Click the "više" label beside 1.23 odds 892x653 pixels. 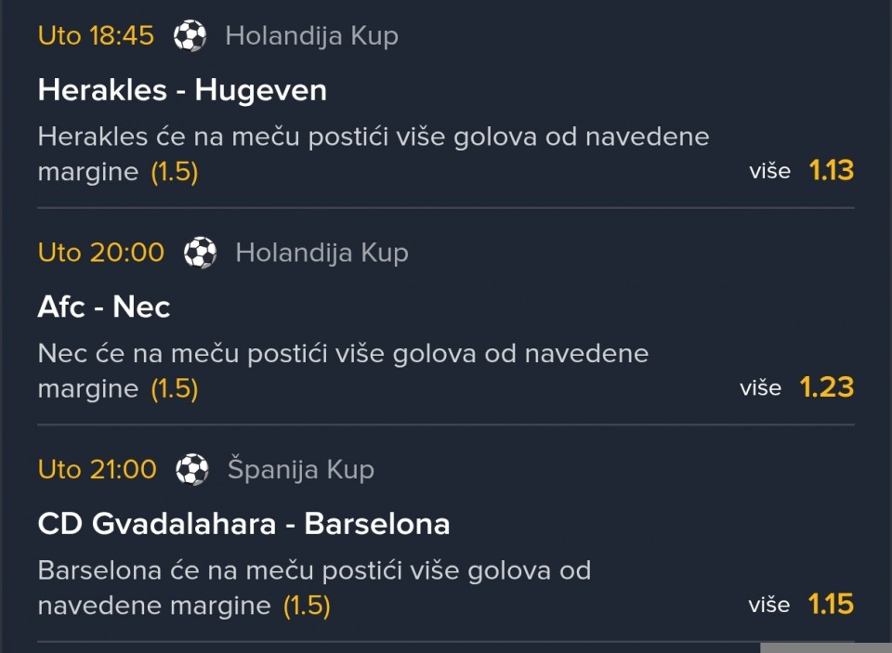click(760, 388)
